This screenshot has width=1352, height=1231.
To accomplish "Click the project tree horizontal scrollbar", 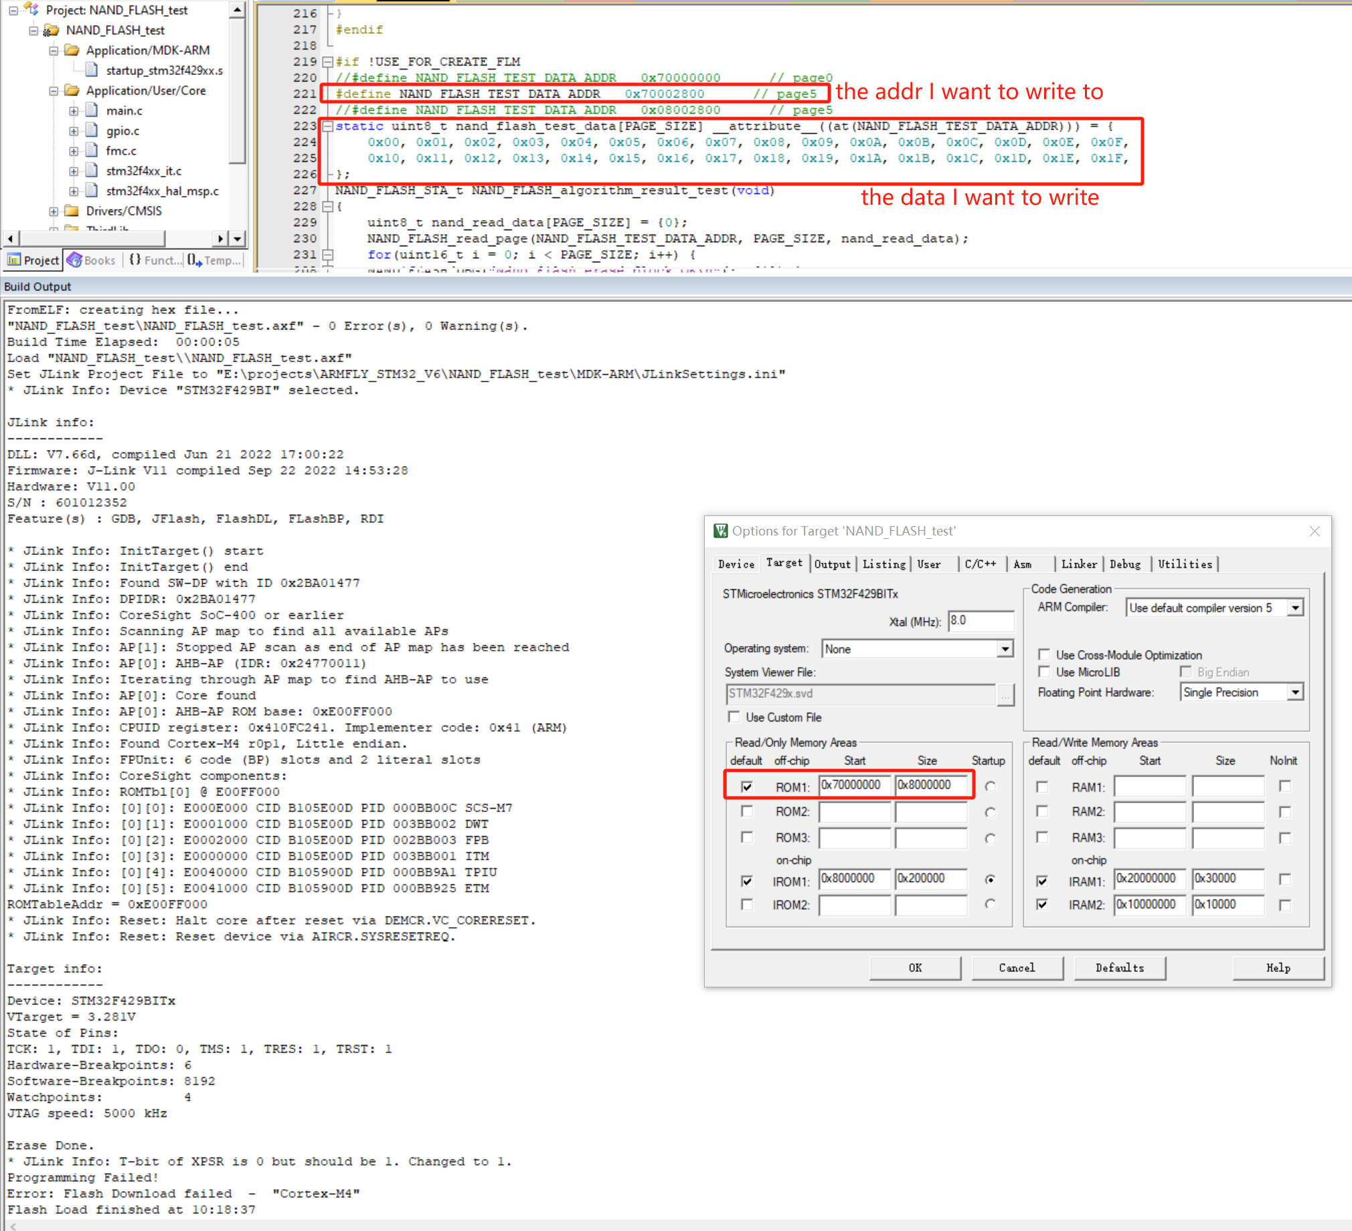I will pyautogui.click(x=116, y=238).
